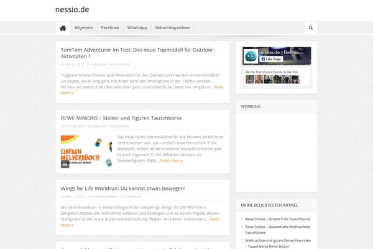Image resolution: width=373 pixels, height=249 pixels.
Task: Open Weihnachten mit guten Disney Freunden link
Action: [278, 243]
